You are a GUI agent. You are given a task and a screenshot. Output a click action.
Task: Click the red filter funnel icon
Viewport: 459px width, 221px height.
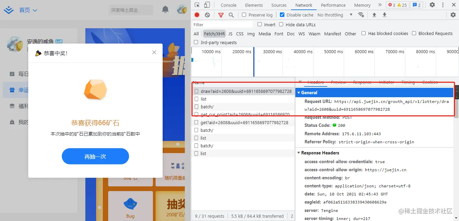(221, 15)
